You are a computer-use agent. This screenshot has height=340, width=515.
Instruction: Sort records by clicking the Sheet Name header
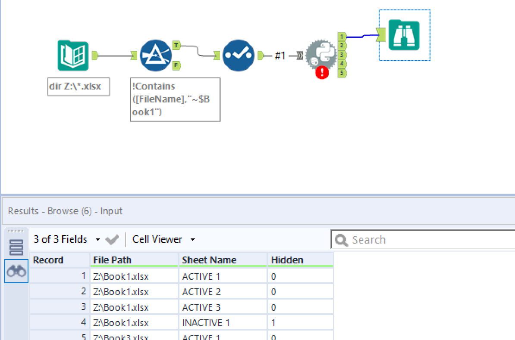pos(209,260)
